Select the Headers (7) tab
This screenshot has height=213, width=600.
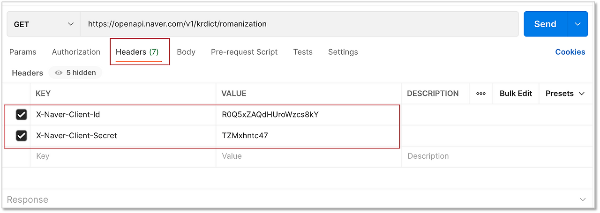(137, 52)
